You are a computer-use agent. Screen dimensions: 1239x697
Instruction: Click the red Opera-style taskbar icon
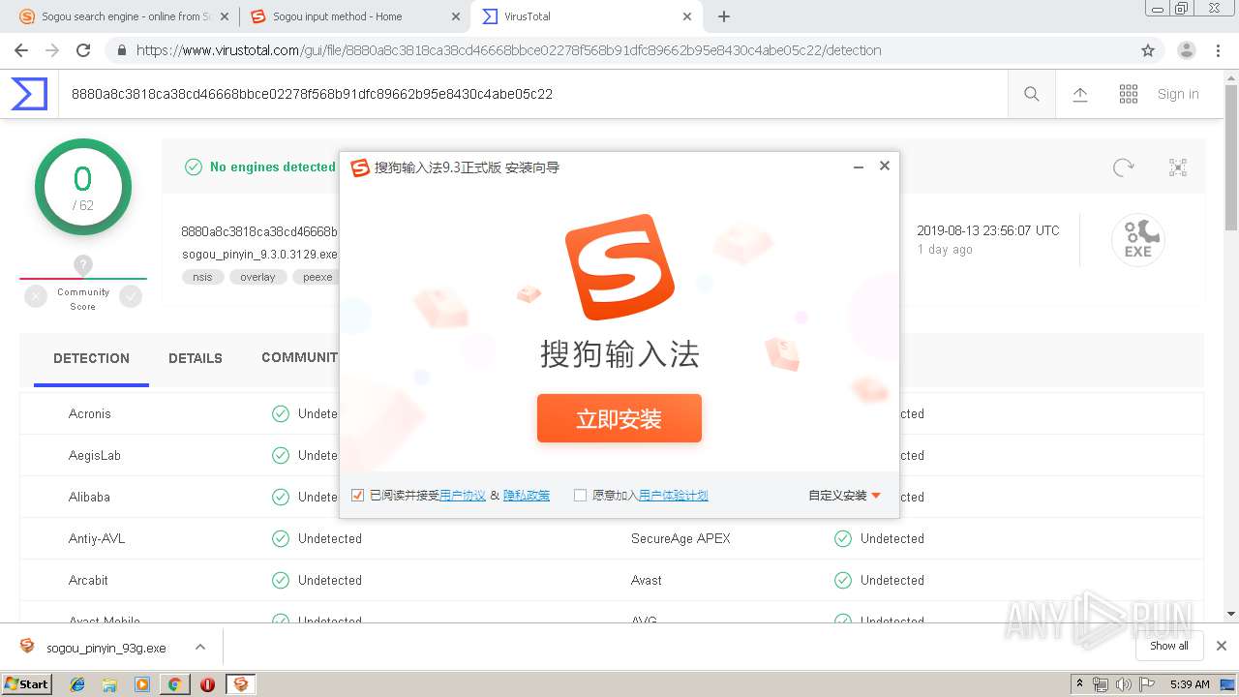coord(207,684)
